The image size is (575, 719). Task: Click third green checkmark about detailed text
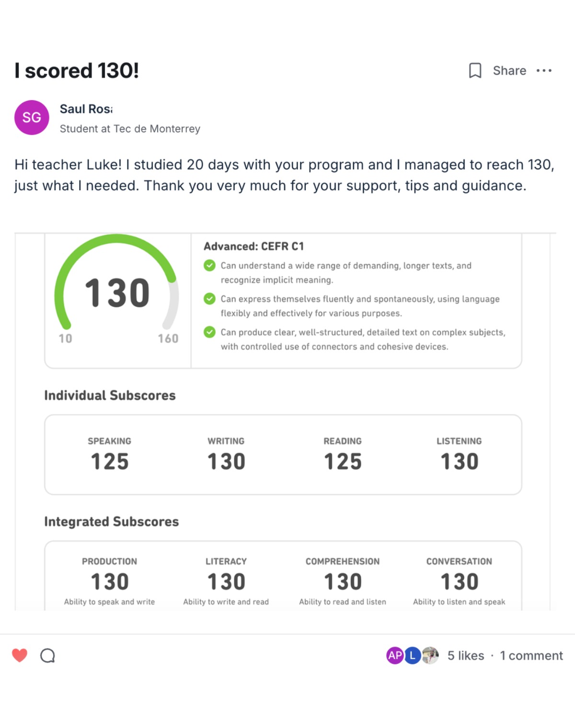coord(209,332)
